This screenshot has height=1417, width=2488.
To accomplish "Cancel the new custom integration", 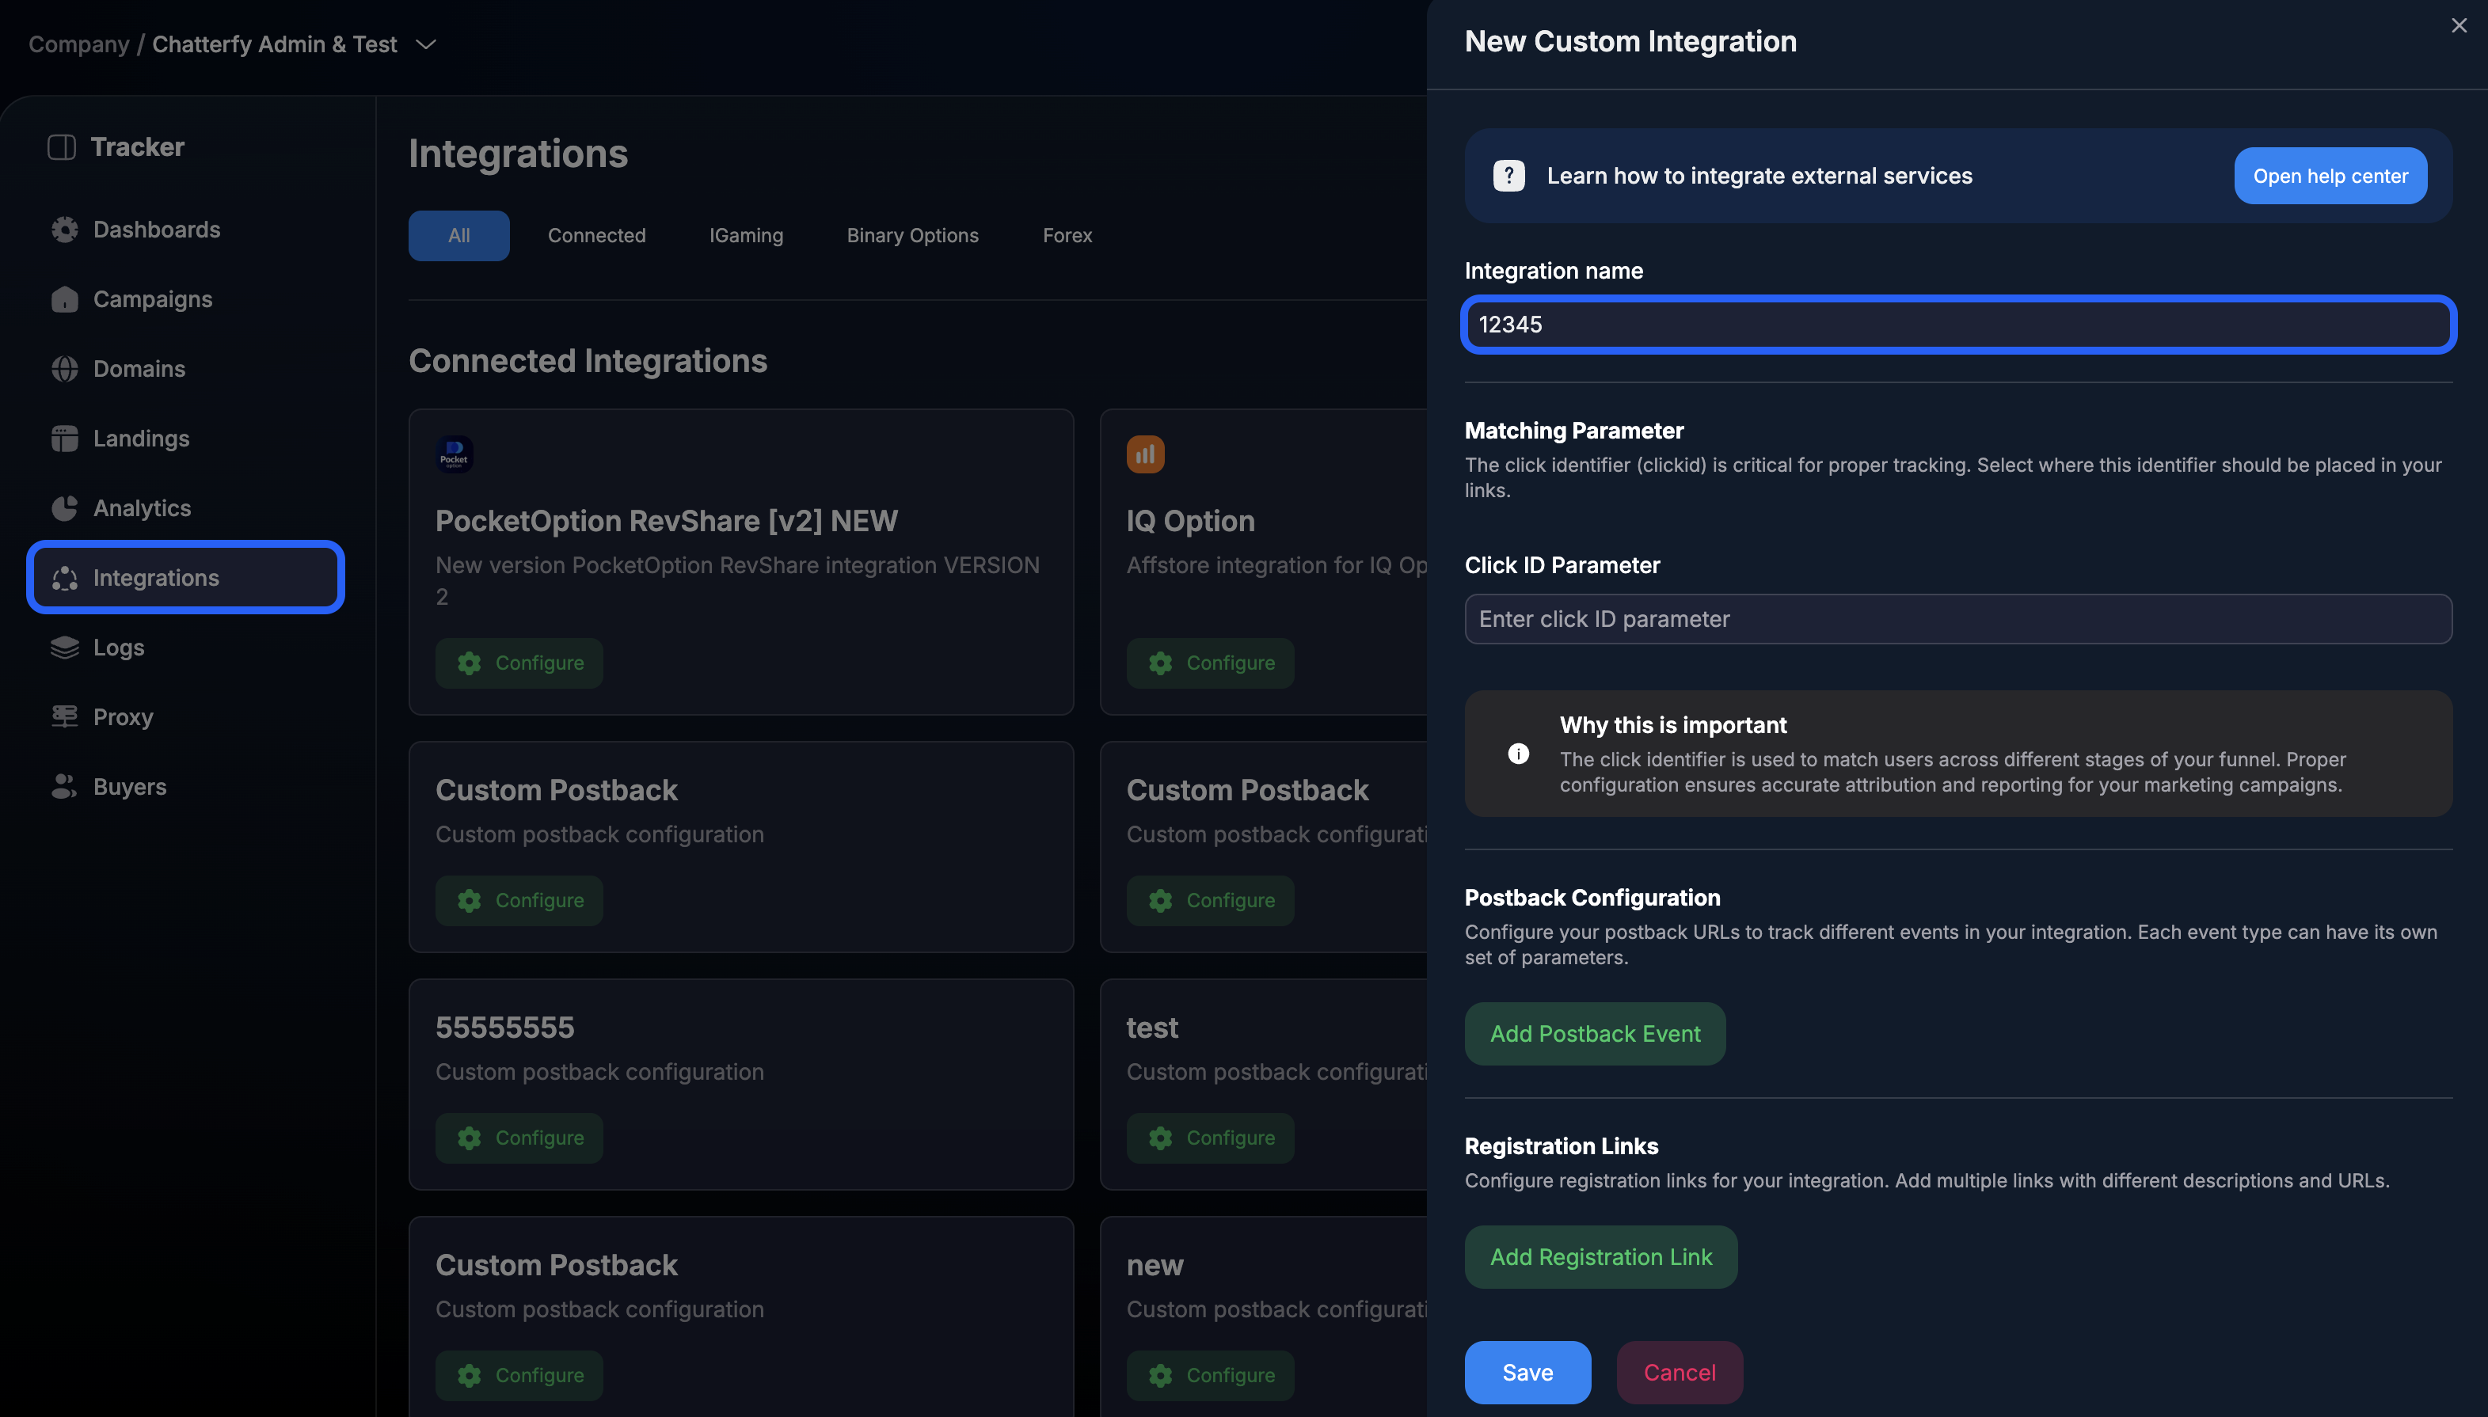I will click(1680, 1373).
